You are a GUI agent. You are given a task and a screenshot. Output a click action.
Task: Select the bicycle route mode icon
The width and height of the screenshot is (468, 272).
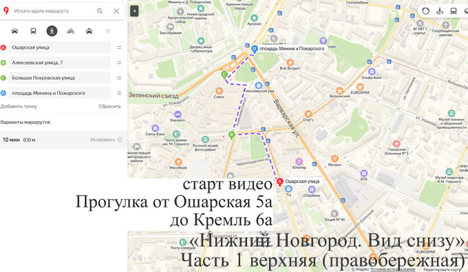click(70, 31)
